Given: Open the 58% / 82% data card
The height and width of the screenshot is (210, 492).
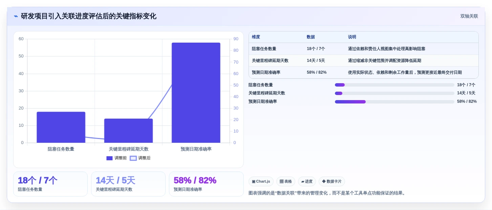Looking at the screenshot, I should [x=206, y=184].
